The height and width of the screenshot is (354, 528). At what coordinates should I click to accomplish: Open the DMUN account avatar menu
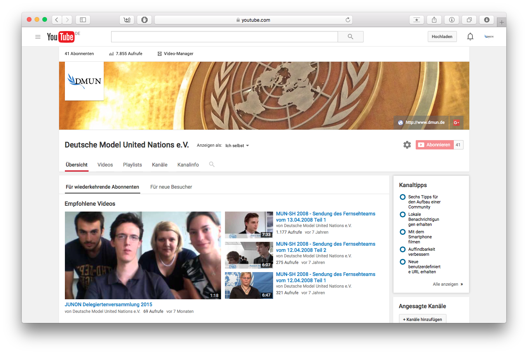tap(489, 36)
